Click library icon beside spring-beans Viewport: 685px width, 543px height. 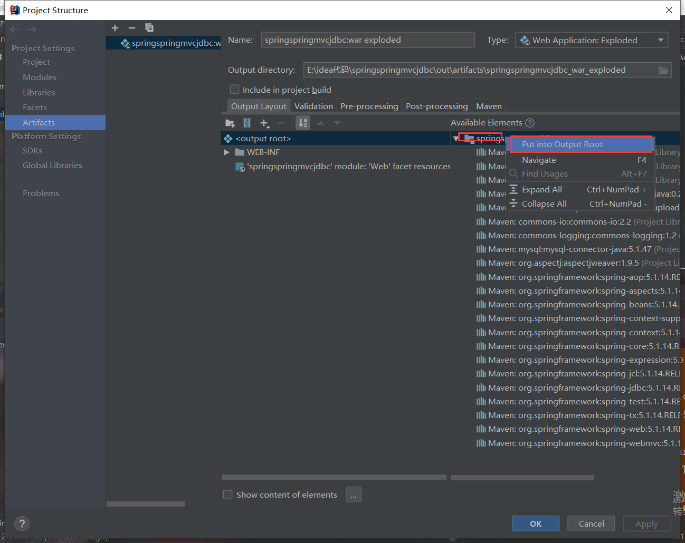click(481, 304)
